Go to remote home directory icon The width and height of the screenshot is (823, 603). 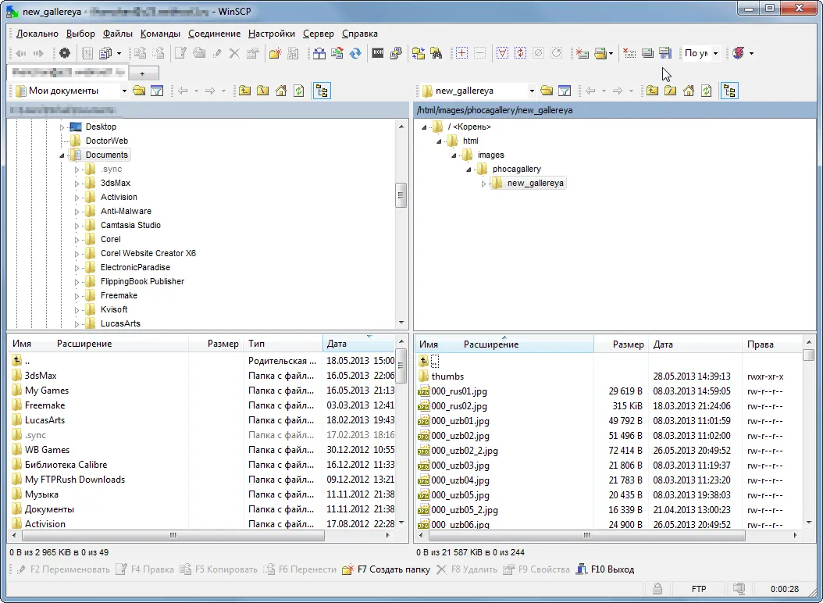point(689,91)
